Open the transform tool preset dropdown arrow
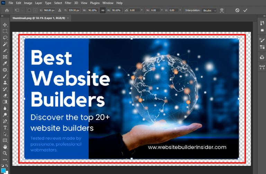The width and height of the screenshot is (266, 174). pyautogui.click(x=23, y=10)
